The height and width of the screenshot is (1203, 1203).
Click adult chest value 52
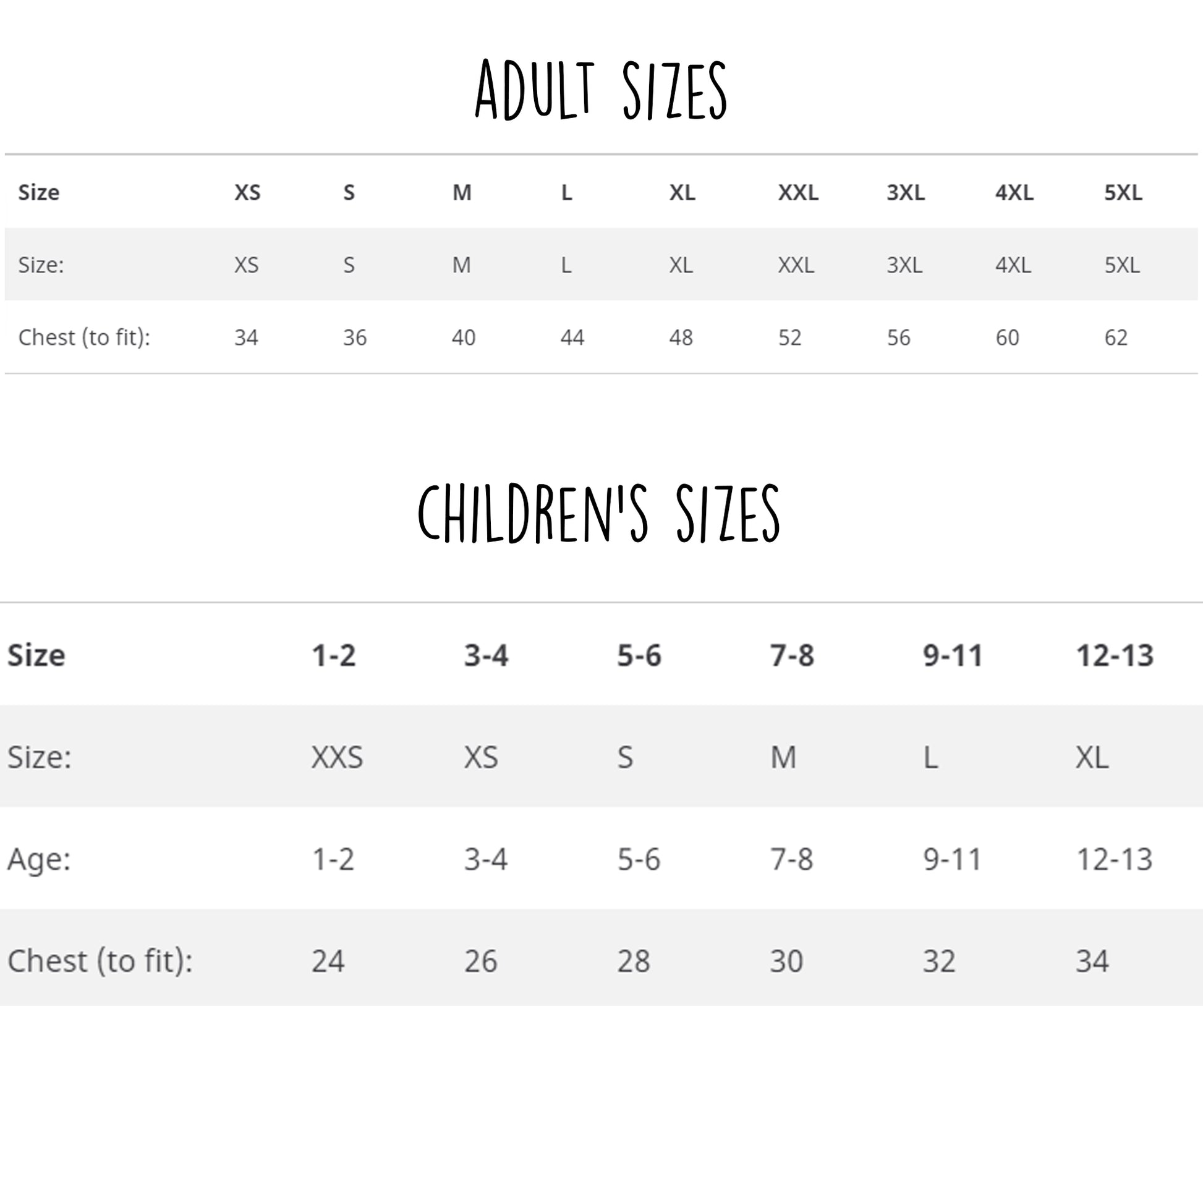(x=789, y=338)
